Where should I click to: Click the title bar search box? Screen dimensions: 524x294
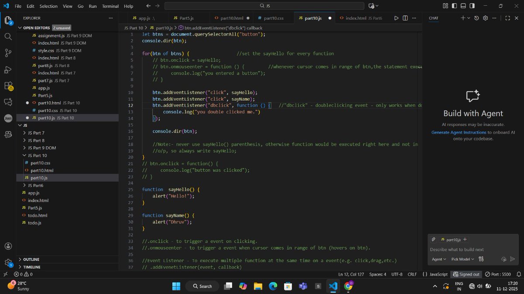[x=264, y=6]
